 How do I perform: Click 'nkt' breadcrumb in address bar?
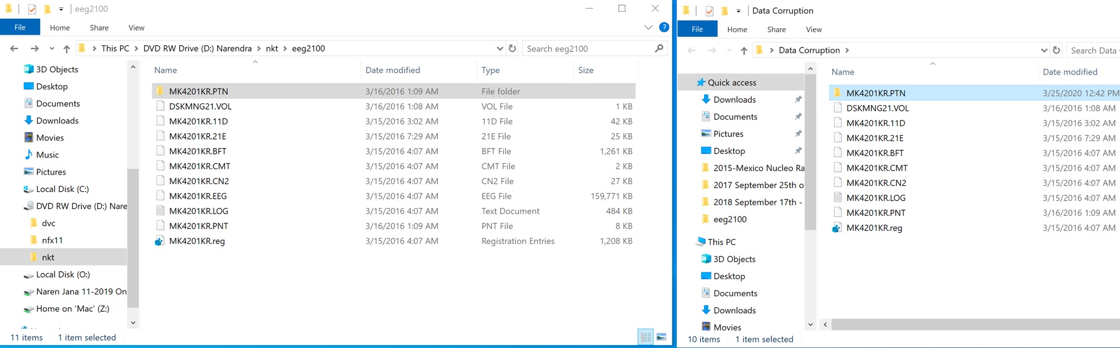[x=272, y=49]
